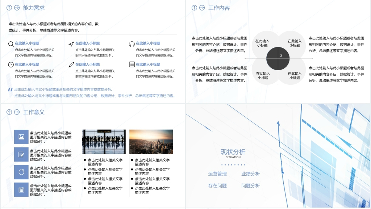371x209 pixels.
Task: Click the right-arrow circle icon beside 工作内容
Action: (202, 8)
